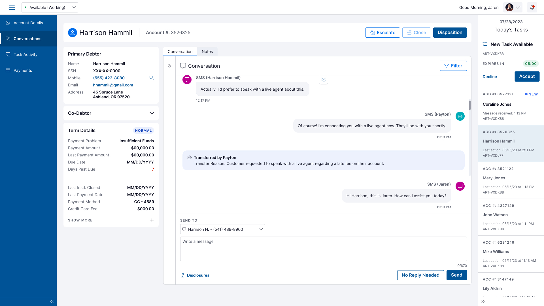Open the hamburger menu icon
This screenshot has height=306, width=544.
coord(12,7)
